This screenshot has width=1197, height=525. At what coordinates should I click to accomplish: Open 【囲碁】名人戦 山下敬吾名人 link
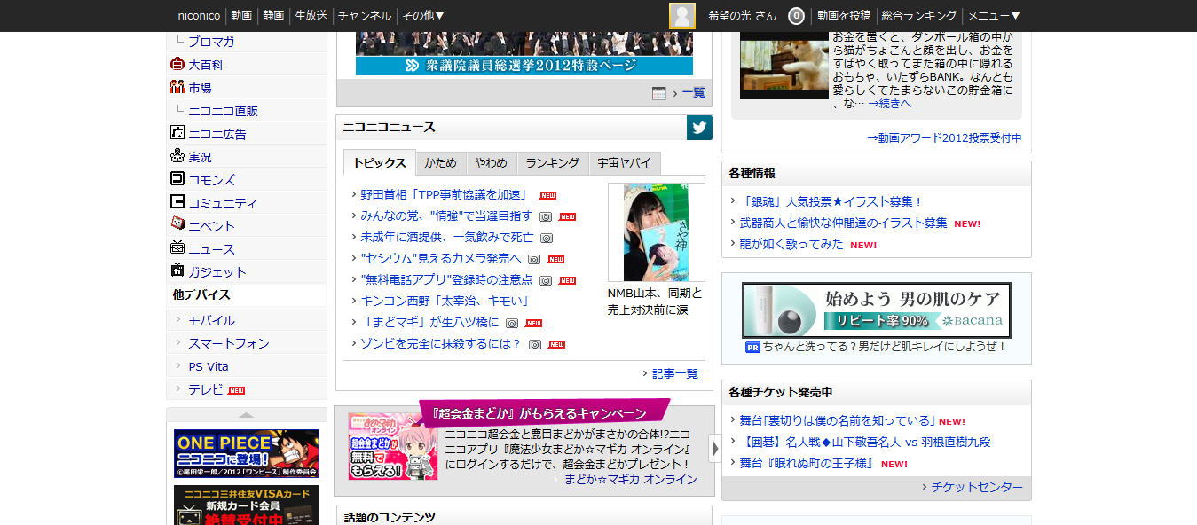point(865,442)
